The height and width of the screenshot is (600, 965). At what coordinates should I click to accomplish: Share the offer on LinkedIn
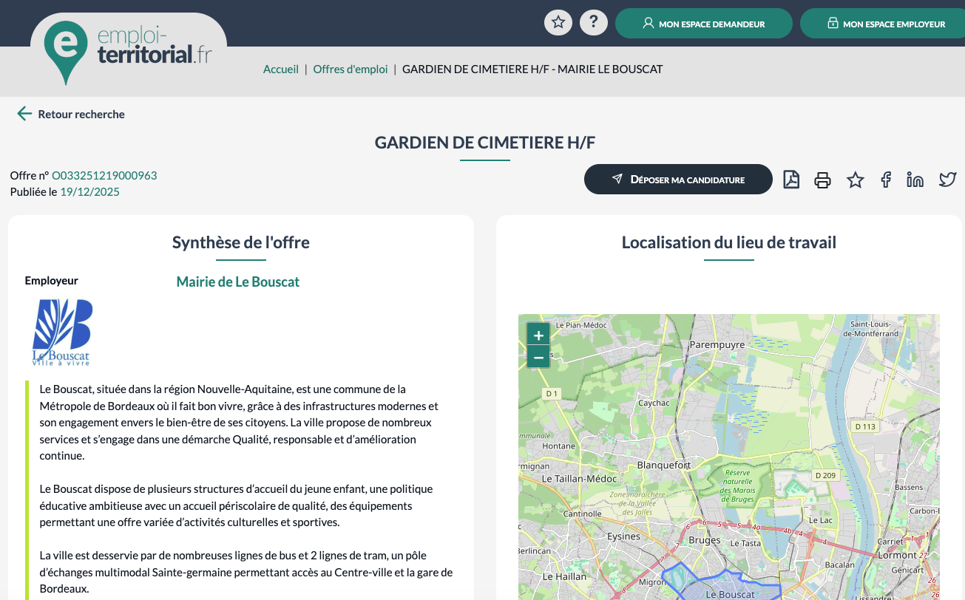pos(915,180)
